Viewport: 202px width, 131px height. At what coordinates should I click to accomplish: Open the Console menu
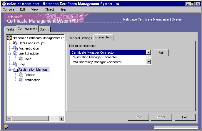tap(9, 9)
